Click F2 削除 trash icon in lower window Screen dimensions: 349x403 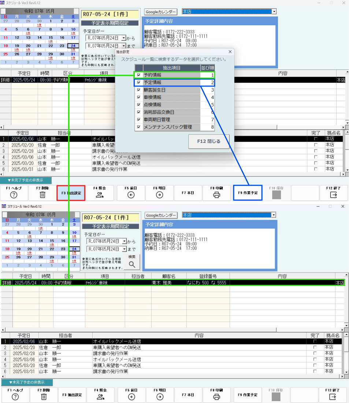pyautogui.click(x=44, y=397)
